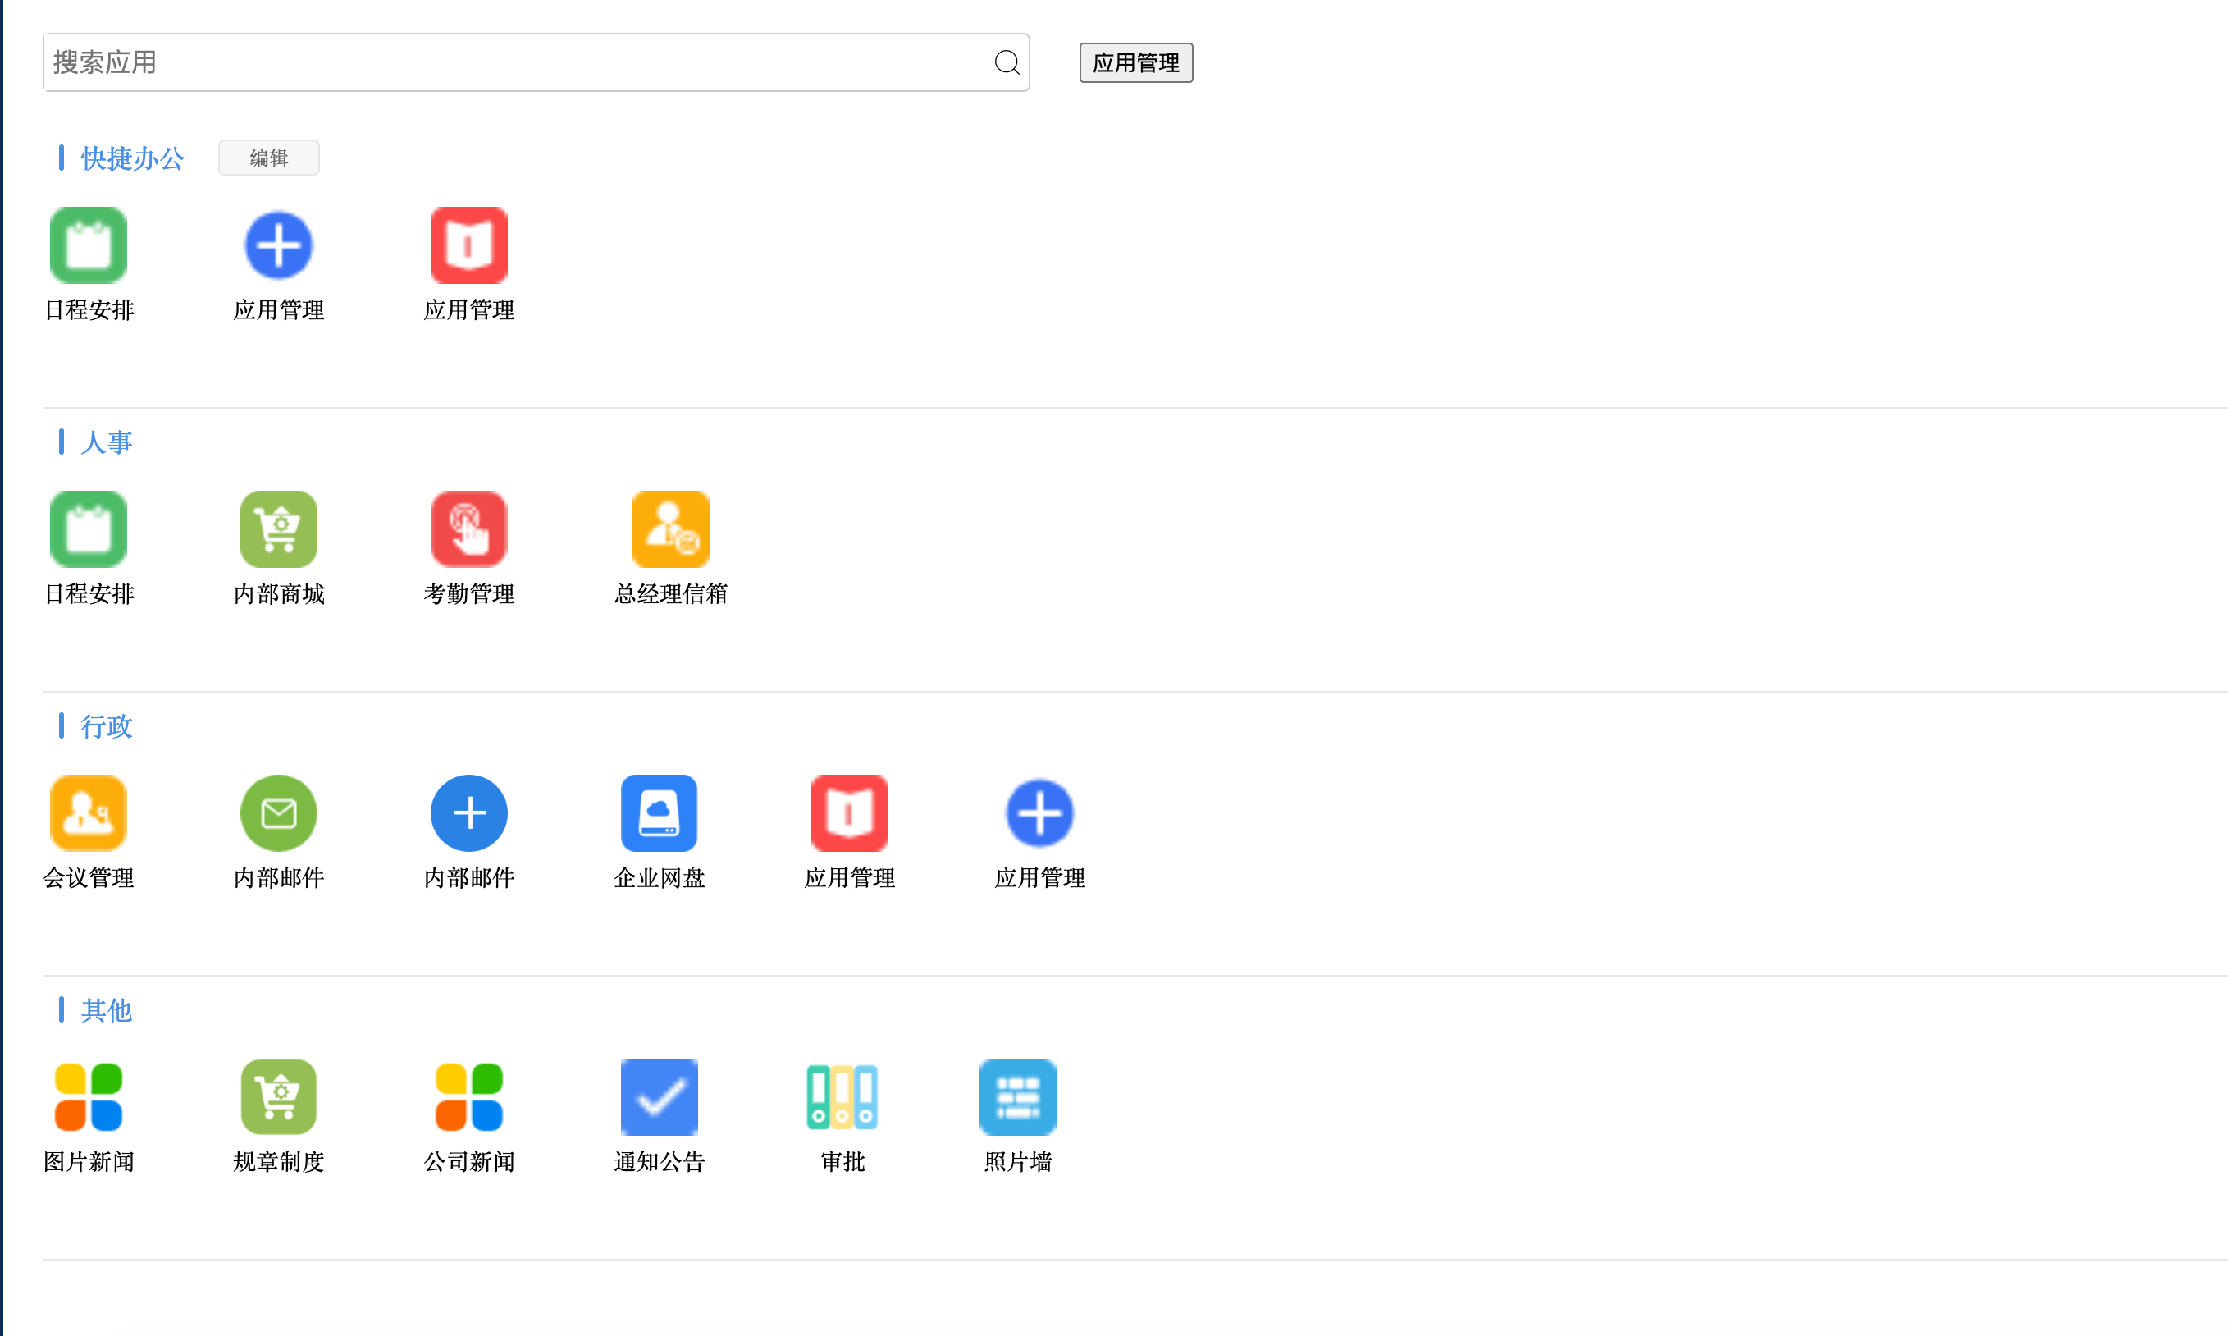The image size is (2228, 1336).
Task: Click the 编辑 button beside 快捷办公
Action: pyautogui.click(x=268, y=158)
